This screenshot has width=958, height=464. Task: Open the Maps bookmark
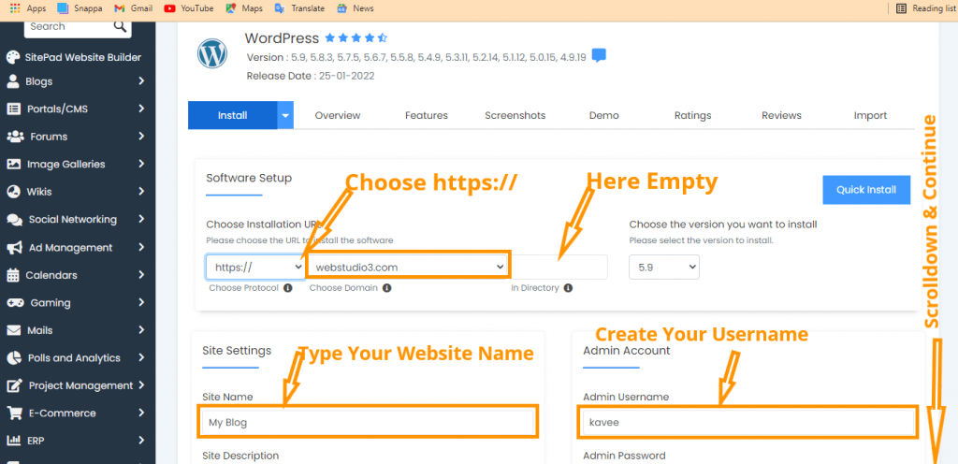[x=244, y=8]
